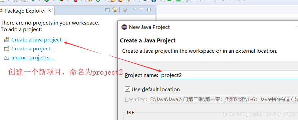This screenshot has height=120, width=298.
Task: Close the Package Explorer tab
Action: [50, 11]
